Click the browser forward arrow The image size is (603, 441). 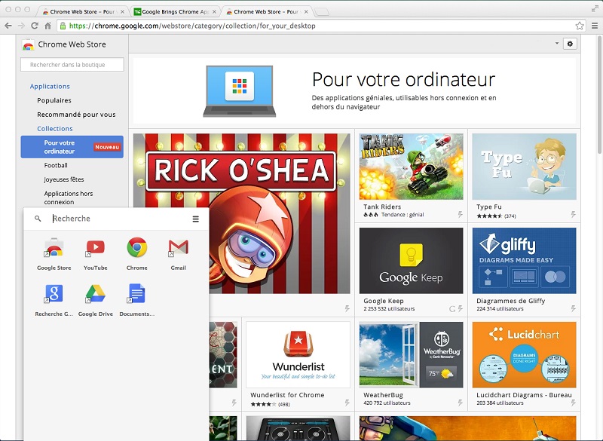point(22,26)
